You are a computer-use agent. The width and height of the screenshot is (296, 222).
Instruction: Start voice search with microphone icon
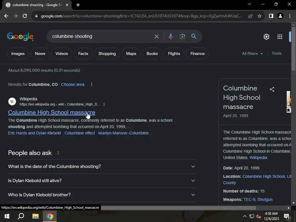171,36
